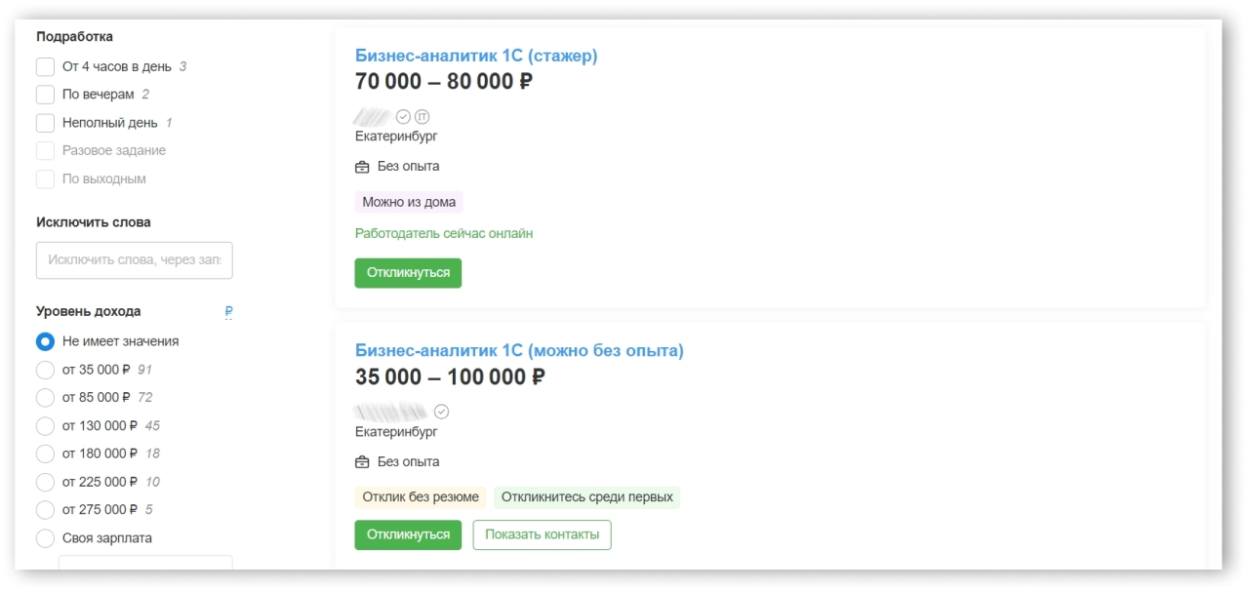Click verified checkmark on the стажер vacancy
This screenshot has width=1249, height=592.
(403, 117)
